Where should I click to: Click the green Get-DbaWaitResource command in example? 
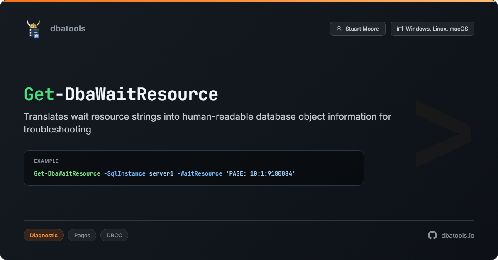[x=67, y=173]
